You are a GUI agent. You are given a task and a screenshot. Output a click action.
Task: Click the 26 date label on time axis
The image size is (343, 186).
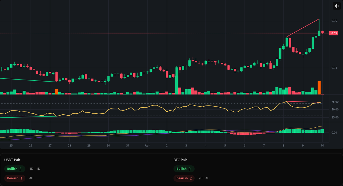point(31,146)
